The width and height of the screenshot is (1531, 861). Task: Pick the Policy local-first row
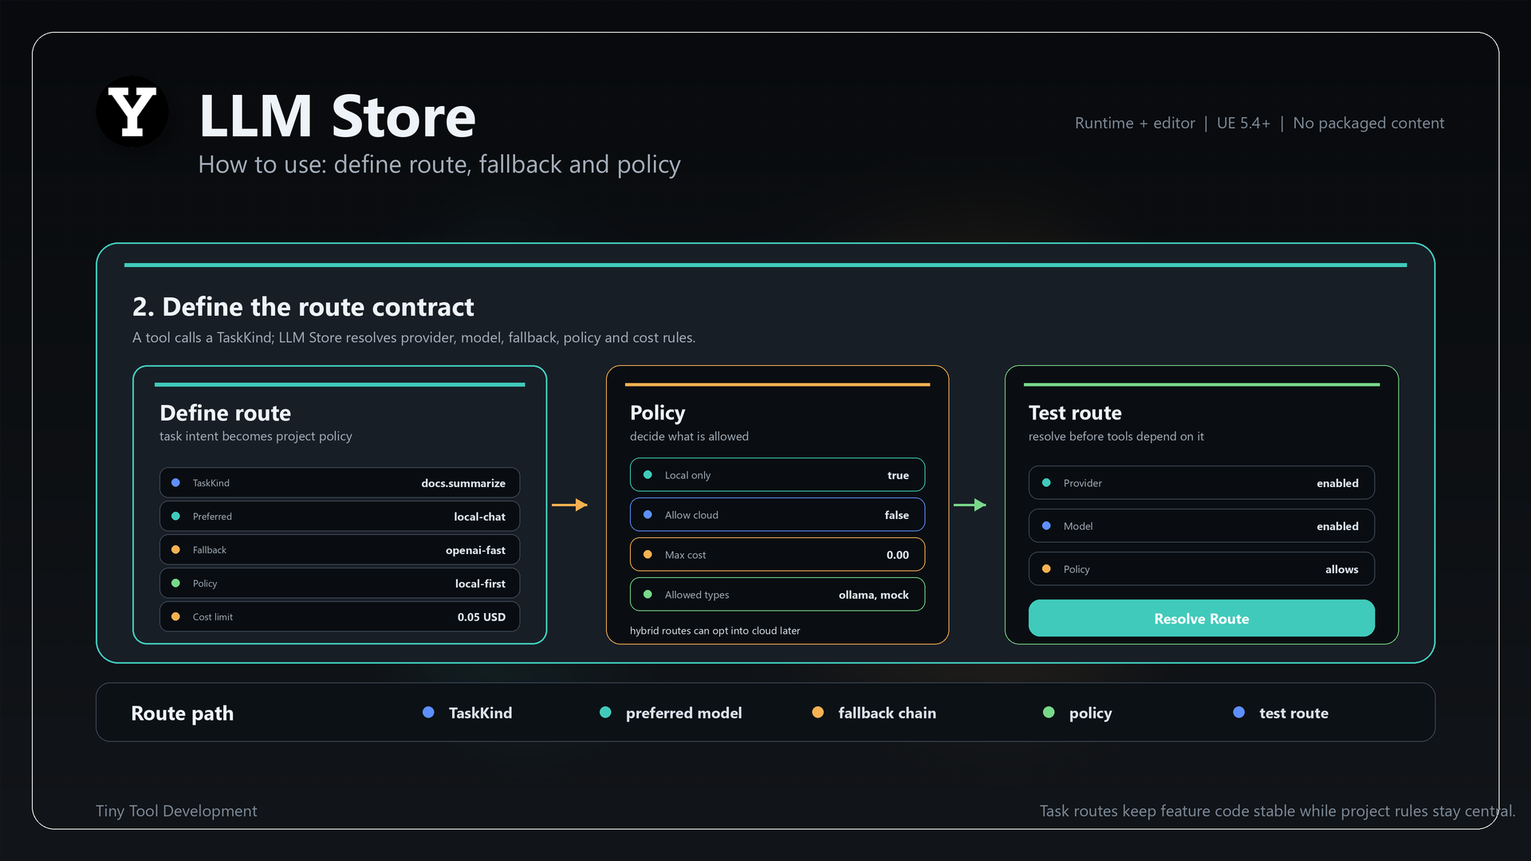pyautogui.click(x=340, y=583)
